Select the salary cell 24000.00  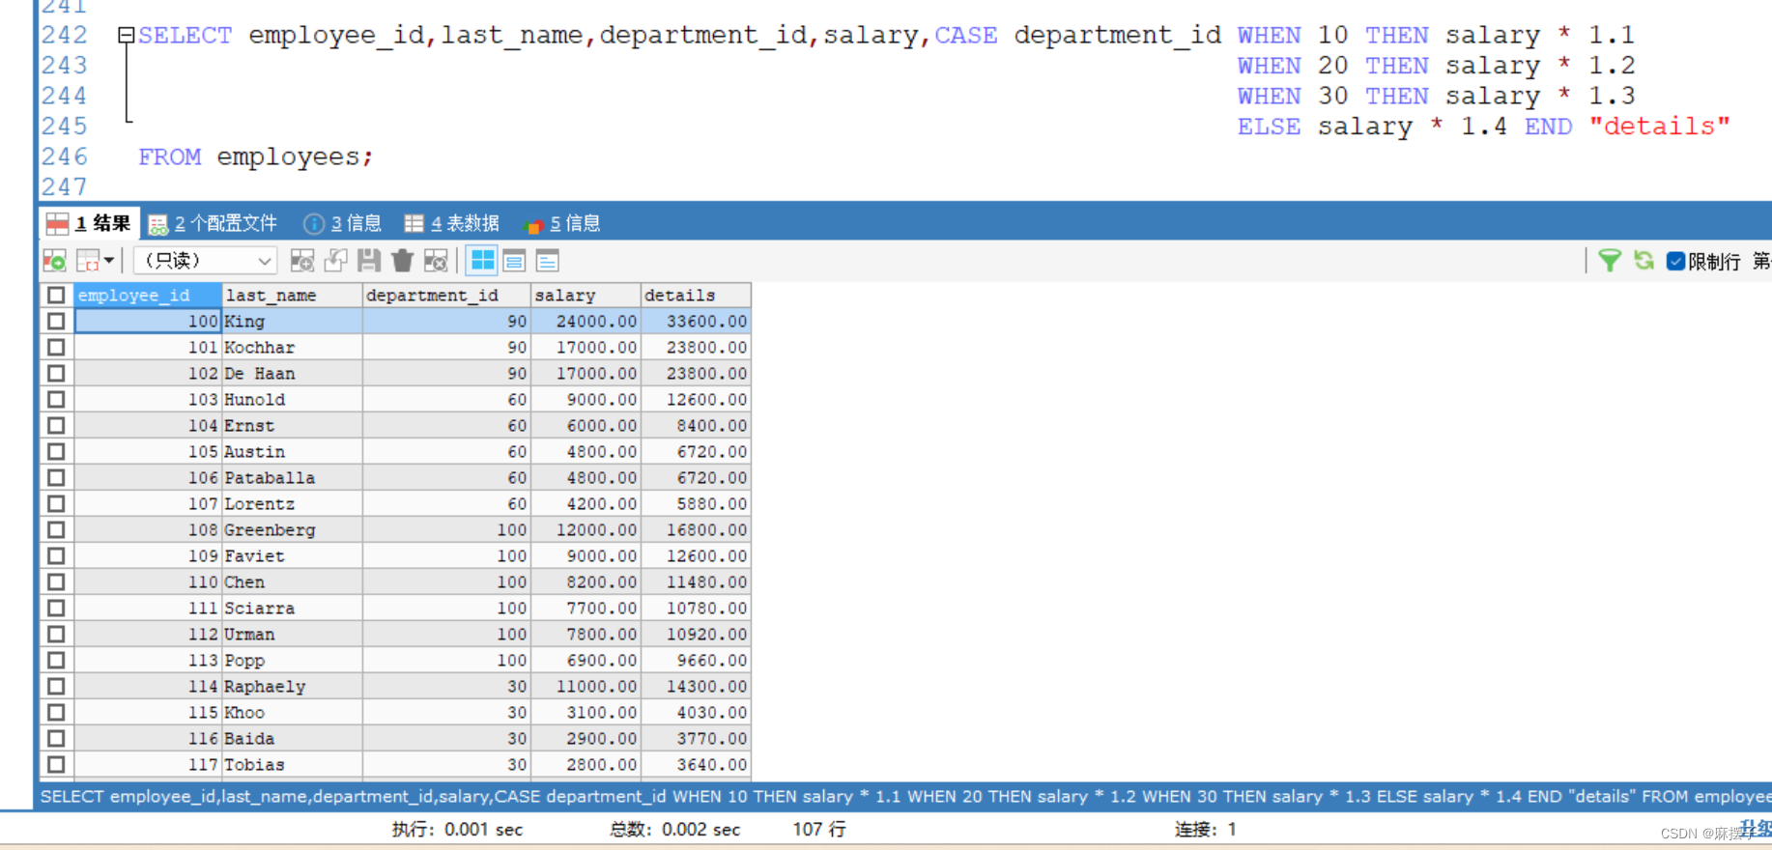click(x=586, y=321)
